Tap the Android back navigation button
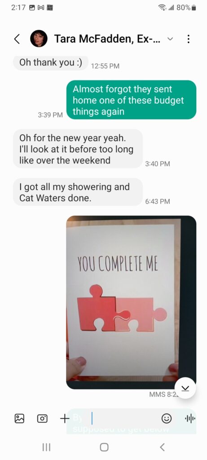This screenshot has height=460, width=207. (x=162, y=447)
